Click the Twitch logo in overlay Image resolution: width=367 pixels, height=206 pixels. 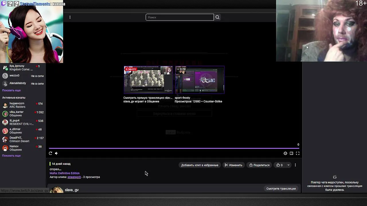[4, 4]
